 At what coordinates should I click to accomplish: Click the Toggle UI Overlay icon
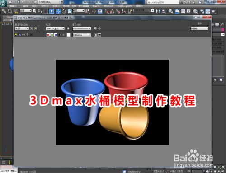click(x=95, y=35)
